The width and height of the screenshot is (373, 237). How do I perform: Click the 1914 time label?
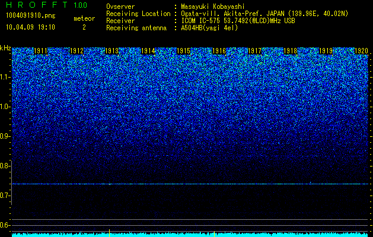tap(148, 51)
